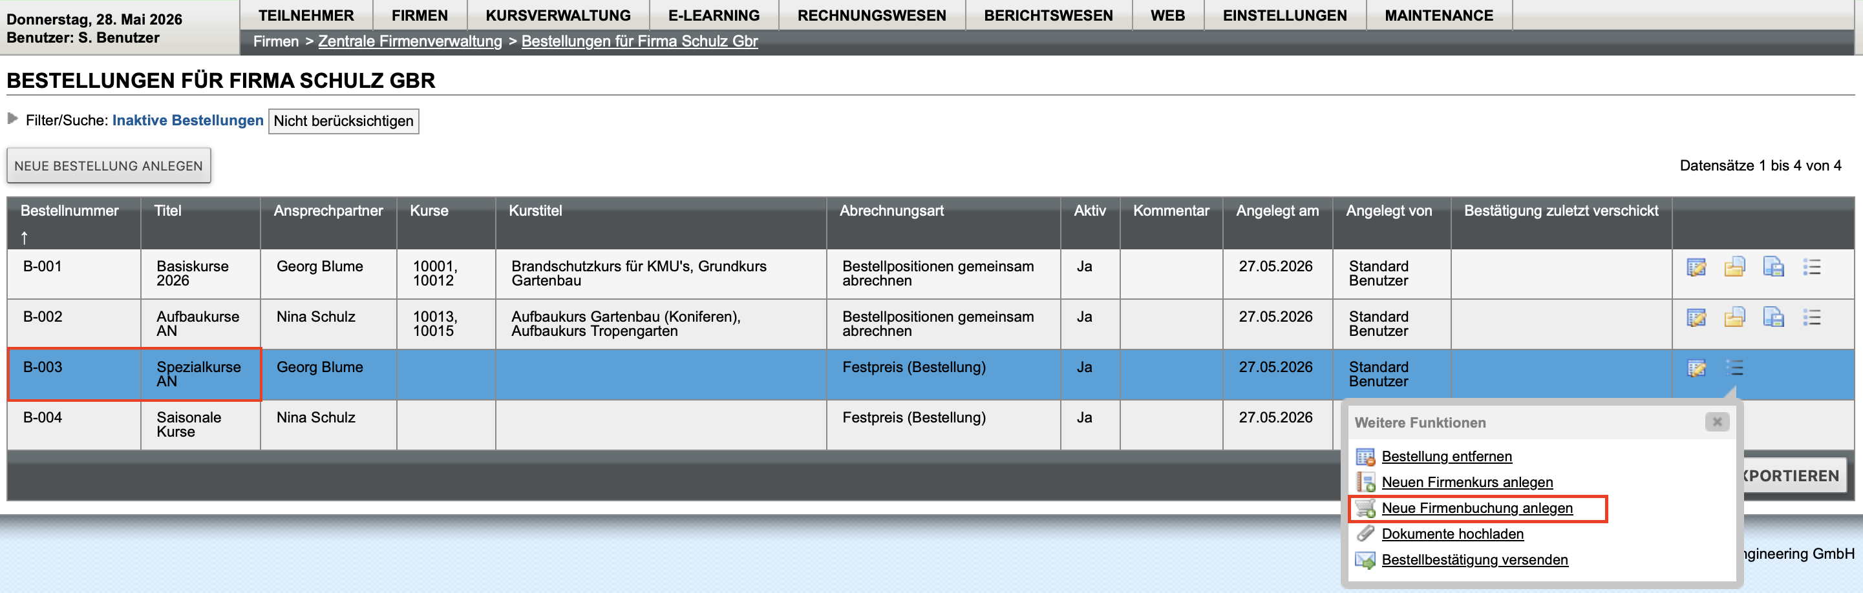Screen dimensions: 1863x593
Task: Open the BERICHTSWESEN menu
Action: click(x=1048, y=15)
